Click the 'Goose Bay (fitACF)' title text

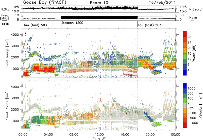45,3
